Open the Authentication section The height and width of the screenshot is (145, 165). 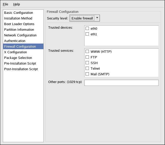point(15,41)
